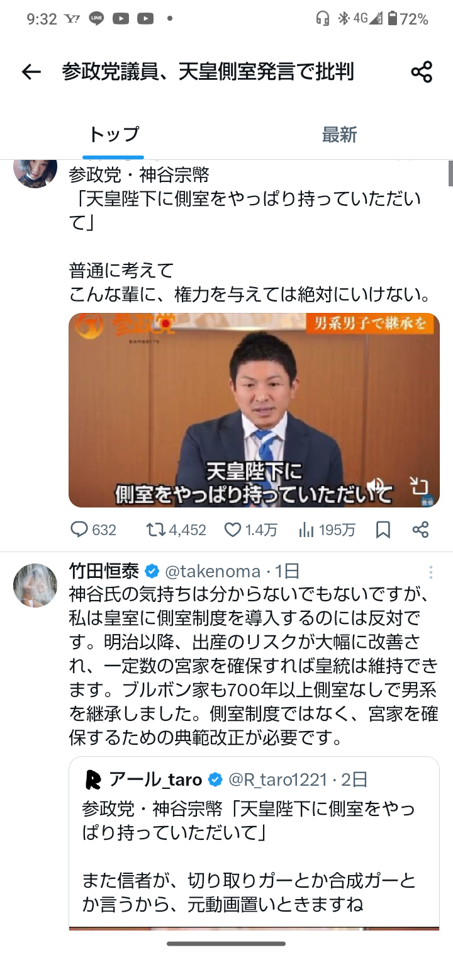The image size is (453, 957).
Task: Open the @R_taro1221 handle in the quote
Action: click(277, 779)
